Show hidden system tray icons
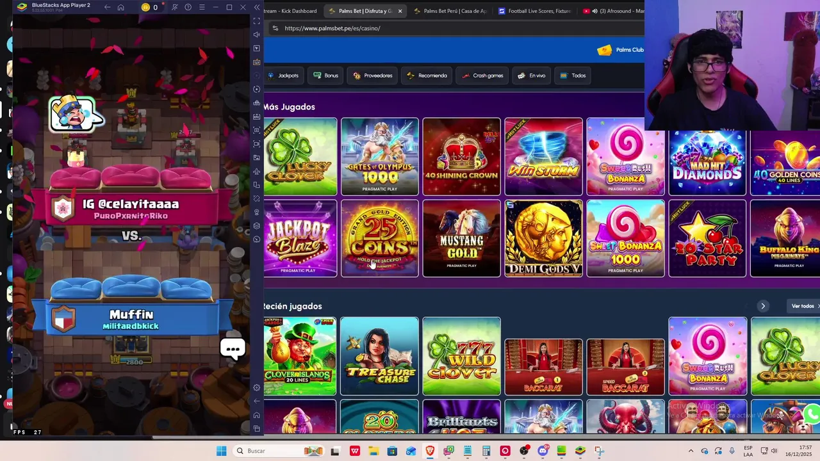Screen dimensions: 820x461 [691, 451]
